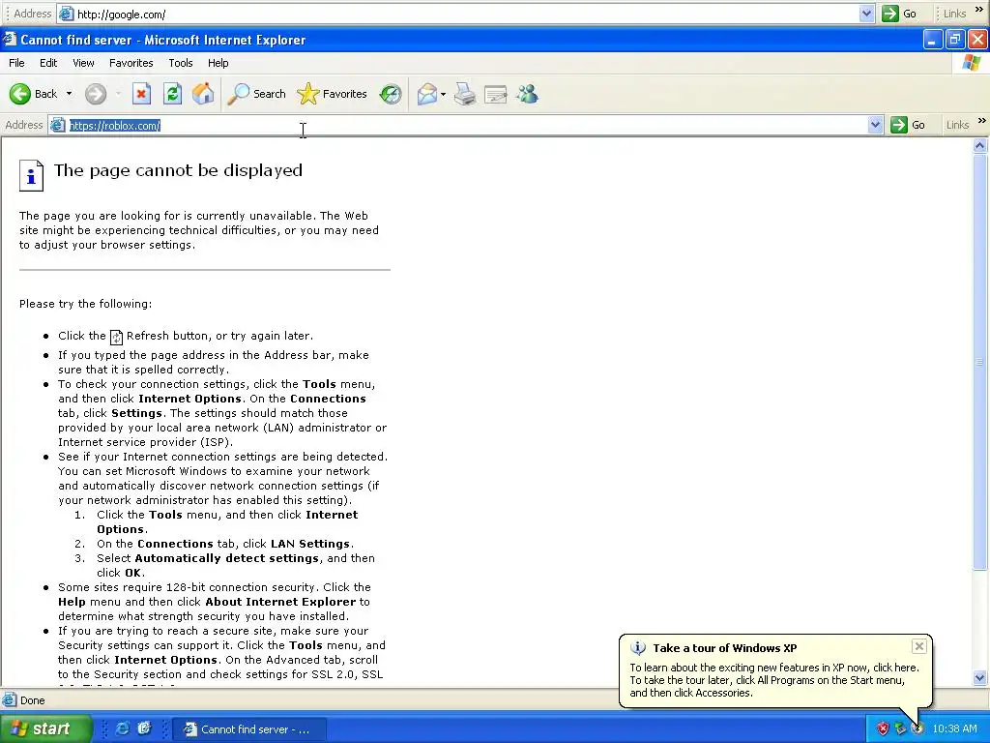Screen dimensions: 990x743
Task: Open the Help menu
Action: [218, 63]
